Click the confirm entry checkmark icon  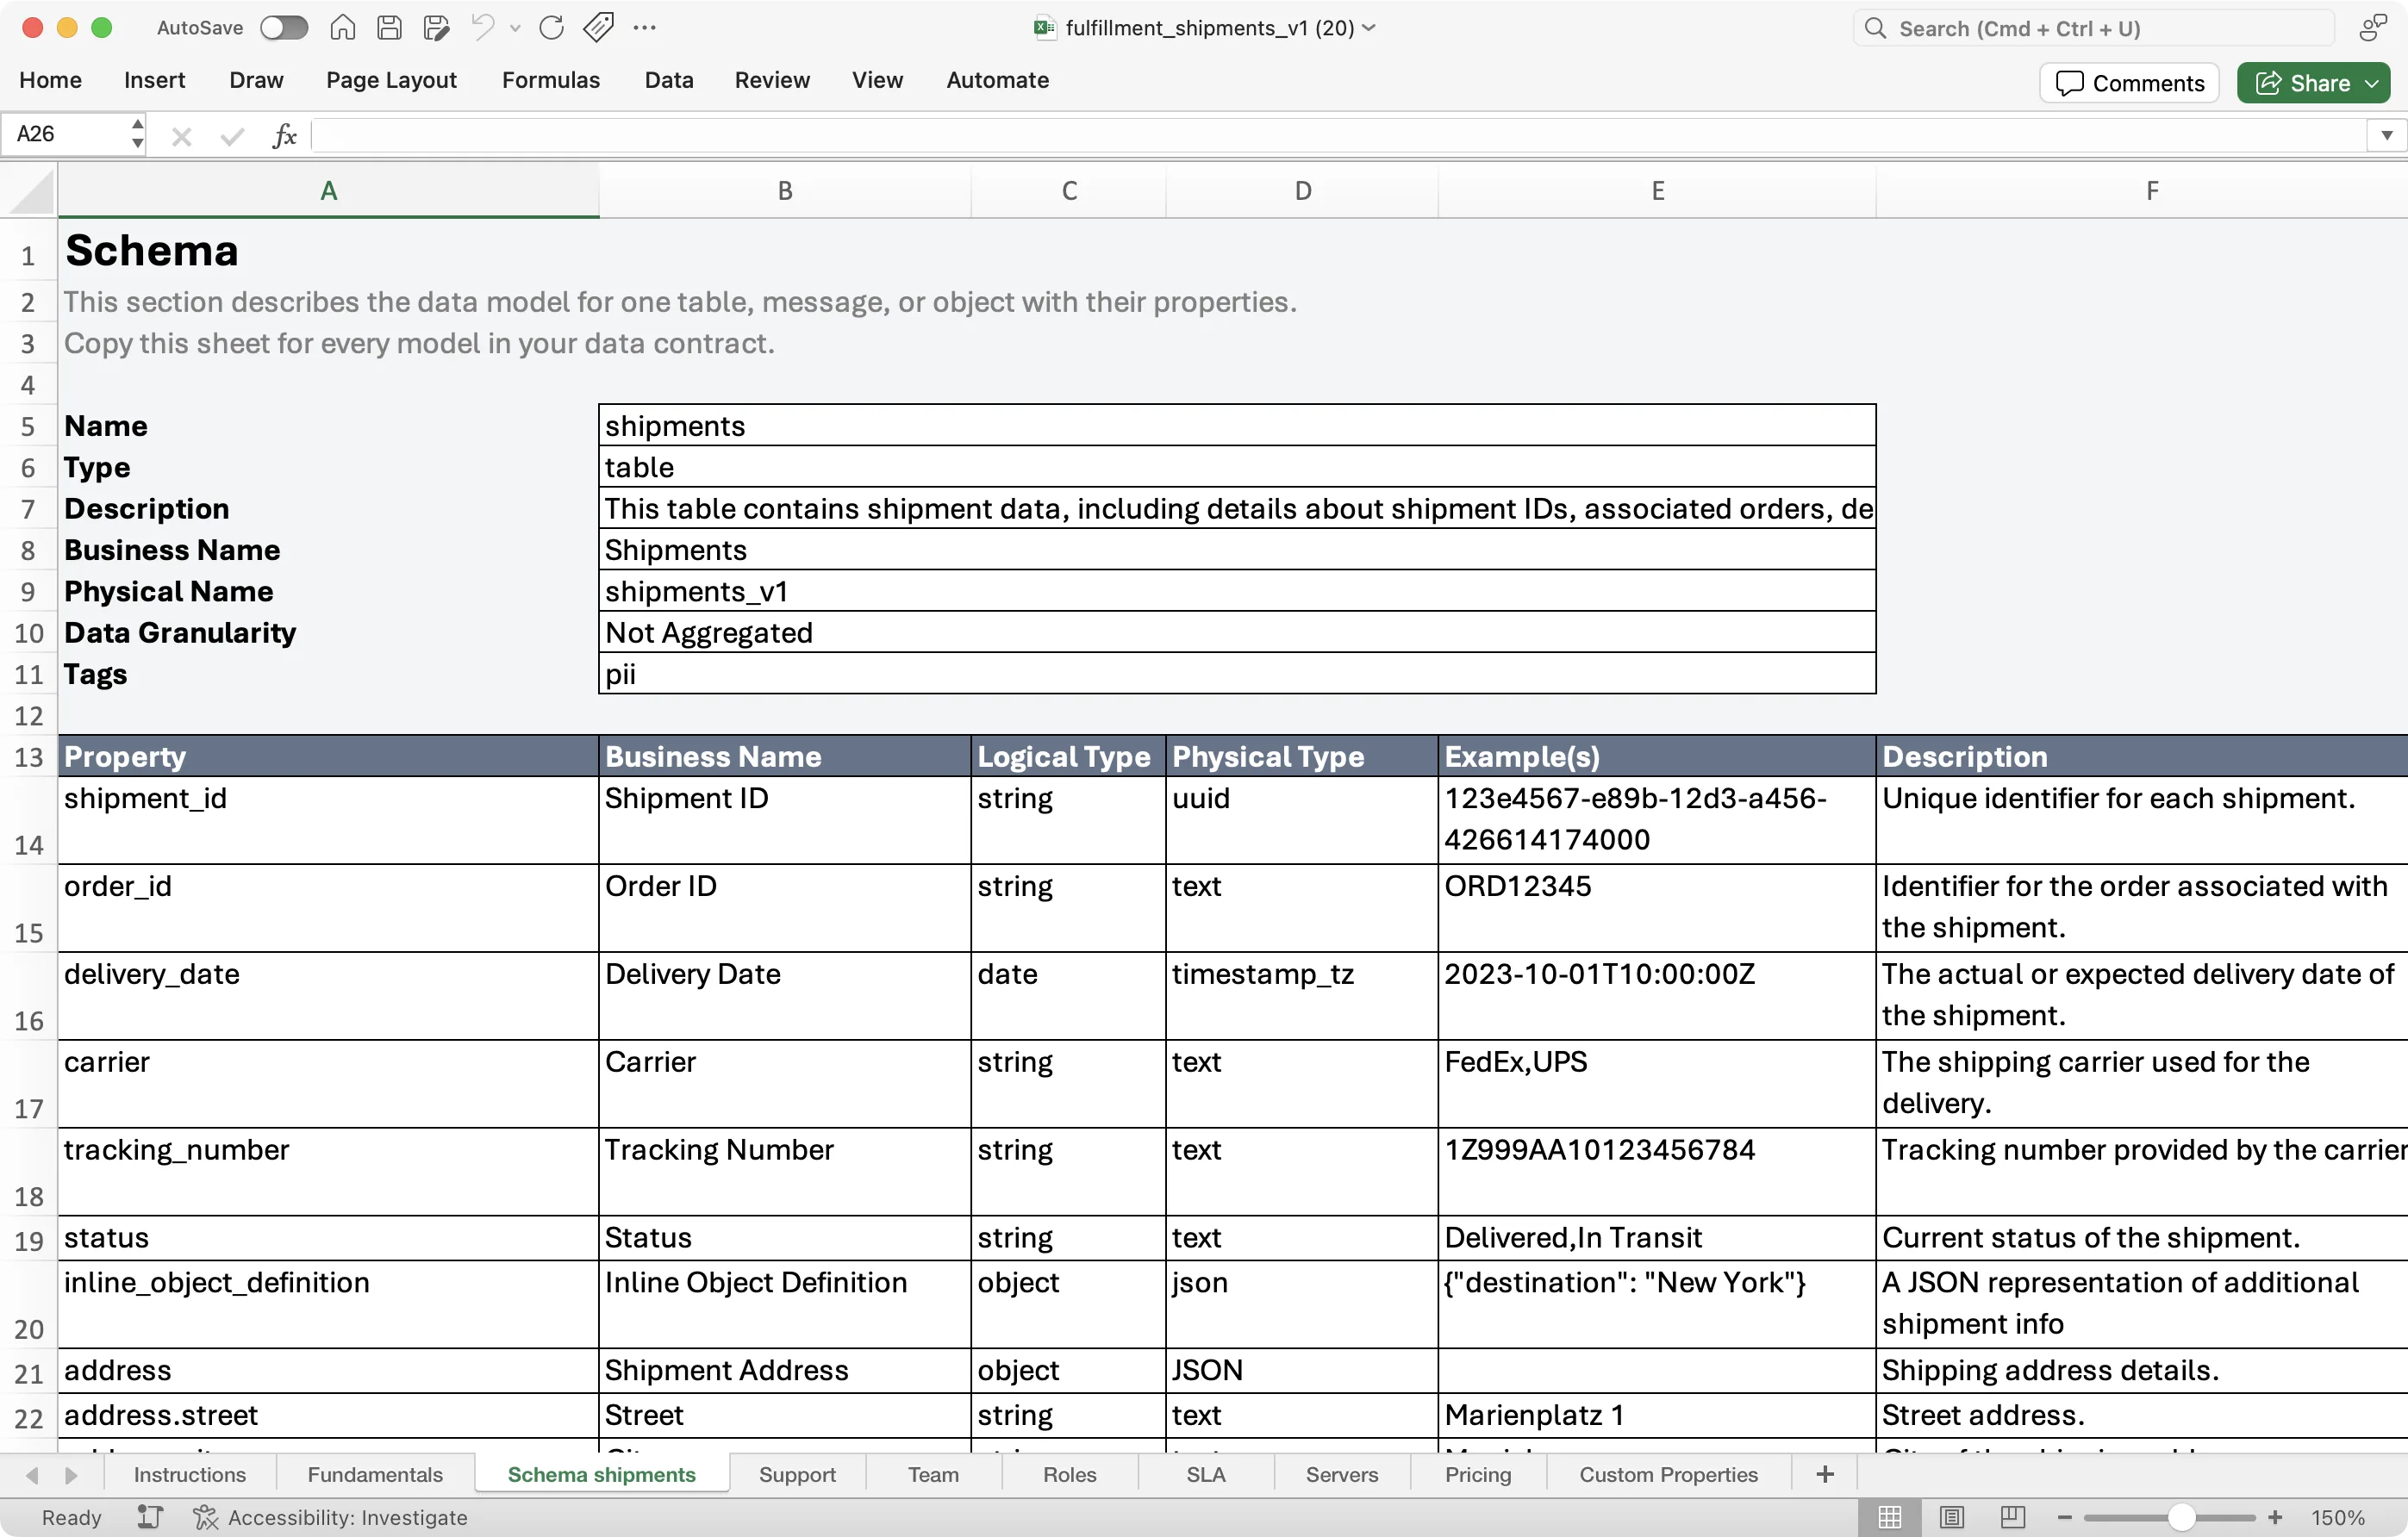click(x=232, y=136)
